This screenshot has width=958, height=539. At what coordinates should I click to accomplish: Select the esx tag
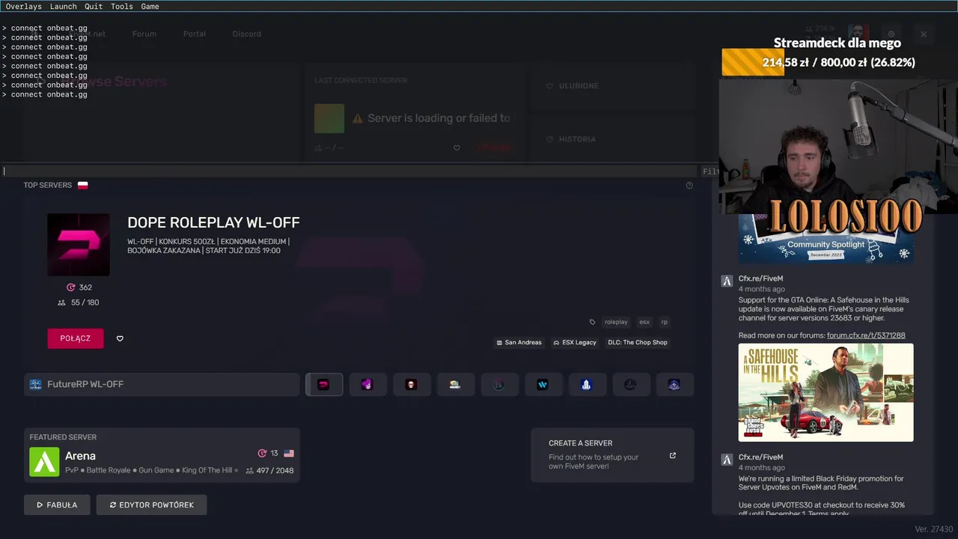click(644, 322)
